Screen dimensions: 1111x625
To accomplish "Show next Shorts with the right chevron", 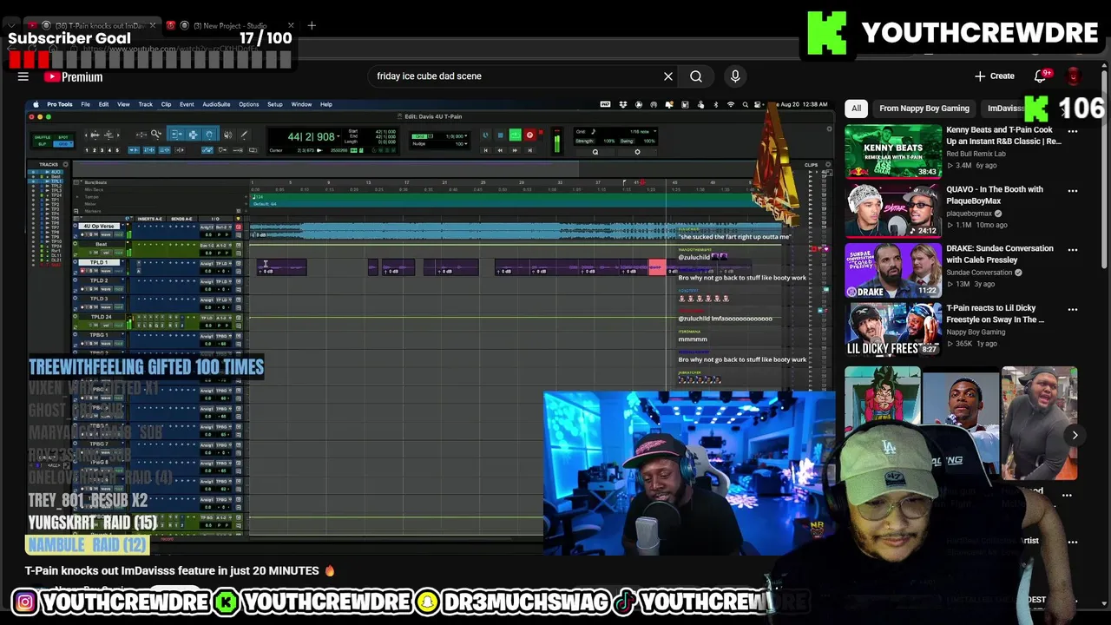I will pos(1075,435).
